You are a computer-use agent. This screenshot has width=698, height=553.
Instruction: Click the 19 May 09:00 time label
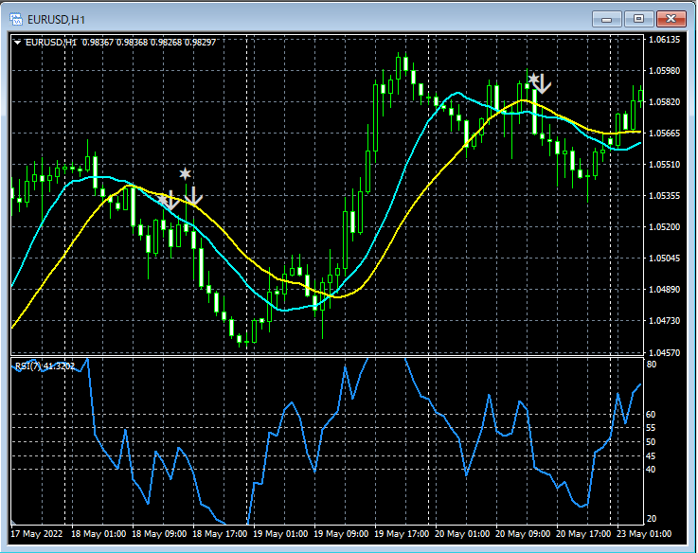(341, 533)
